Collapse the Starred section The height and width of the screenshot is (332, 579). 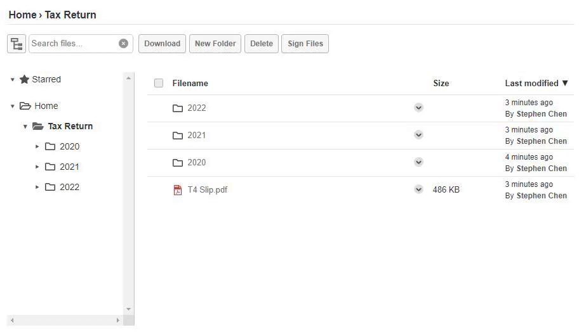point(12,79)
